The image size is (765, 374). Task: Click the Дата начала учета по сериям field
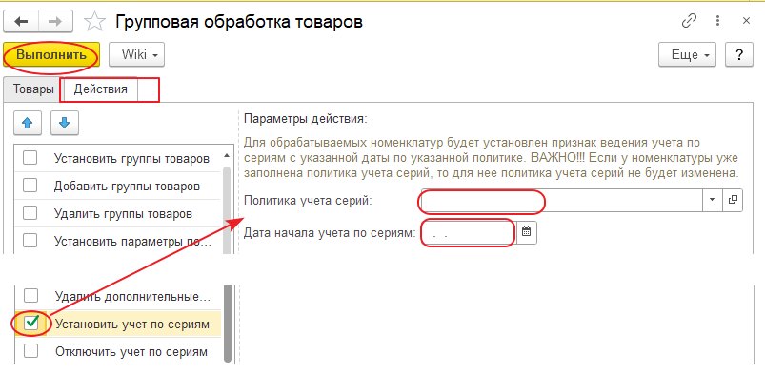469,232
